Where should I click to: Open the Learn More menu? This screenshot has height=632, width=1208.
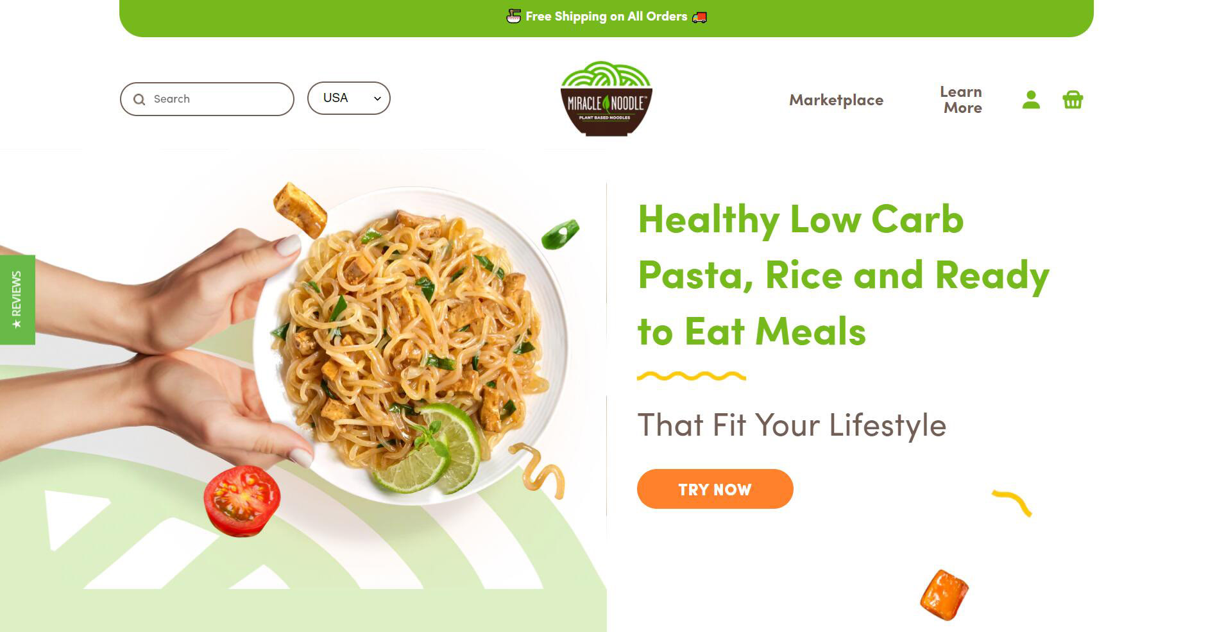(962, 99)
